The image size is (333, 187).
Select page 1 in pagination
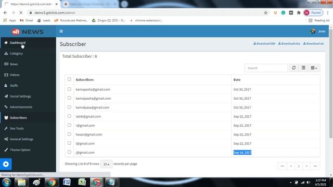pyautogui.click(x=299, y=166)
